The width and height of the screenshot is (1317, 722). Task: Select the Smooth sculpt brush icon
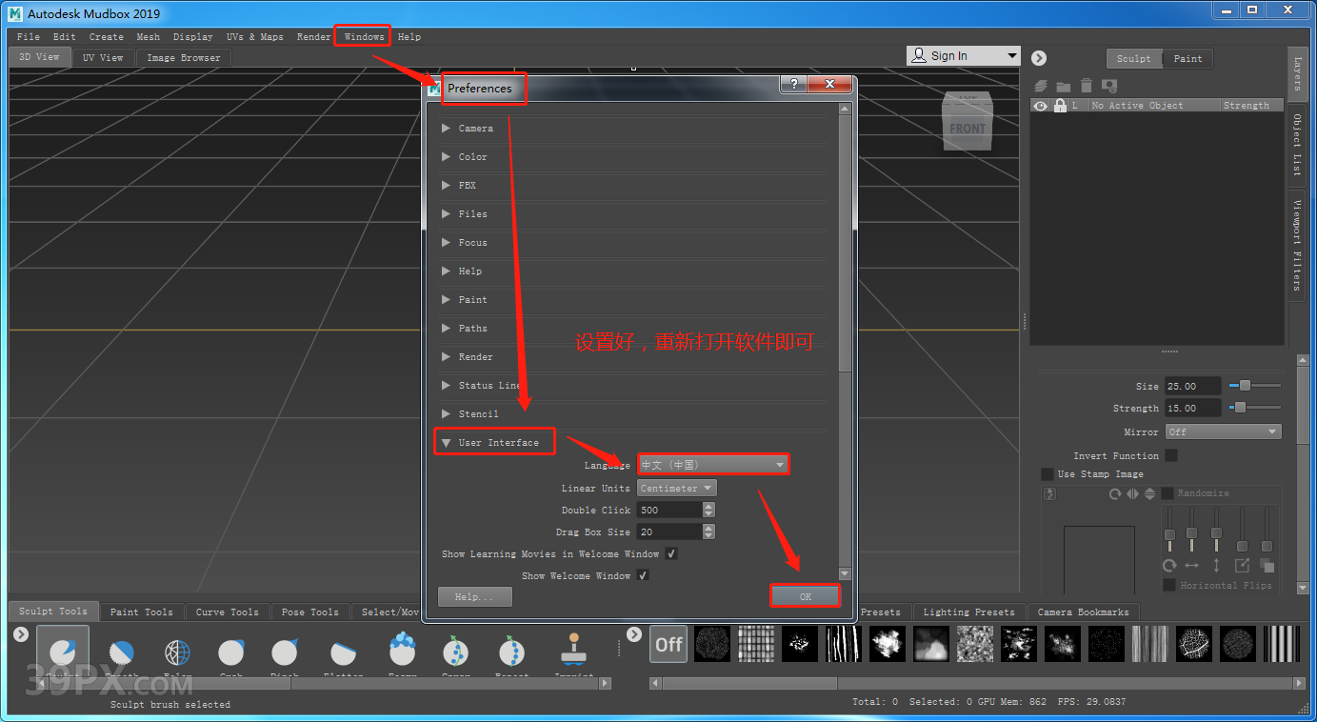click(x=122, y=653)
